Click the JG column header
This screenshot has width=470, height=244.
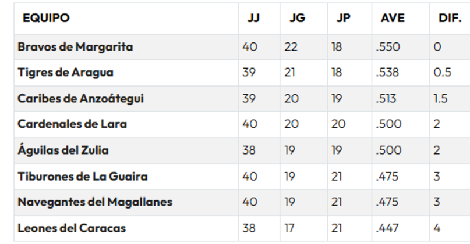[x=297, y=18]
